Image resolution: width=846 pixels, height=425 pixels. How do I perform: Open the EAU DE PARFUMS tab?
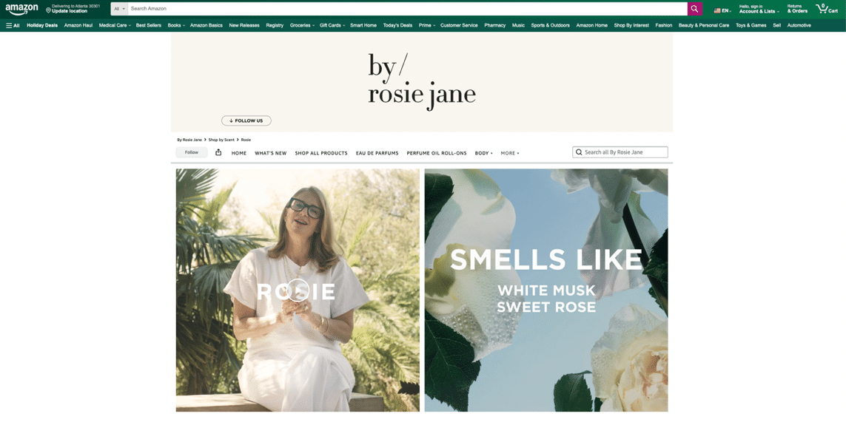coord(377,153)
